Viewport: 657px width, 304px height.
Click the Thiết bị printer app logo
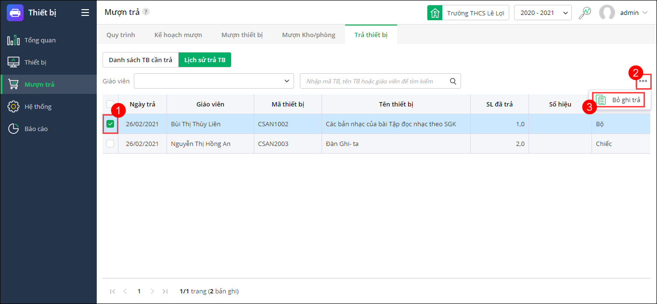pyautogui.click(x=15, y=13)
